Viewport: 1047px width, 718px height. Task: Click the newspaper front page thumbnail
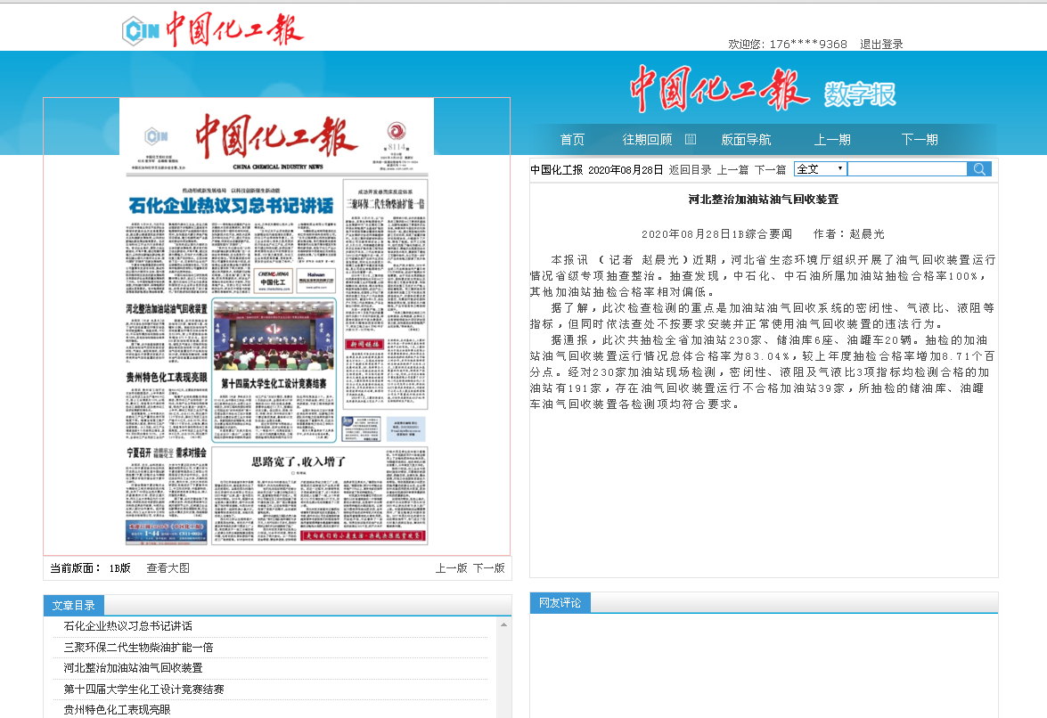point(276,325)
